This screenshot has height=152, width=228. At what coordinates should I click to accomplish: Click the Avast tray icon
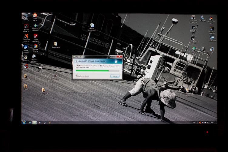point(200,123)
